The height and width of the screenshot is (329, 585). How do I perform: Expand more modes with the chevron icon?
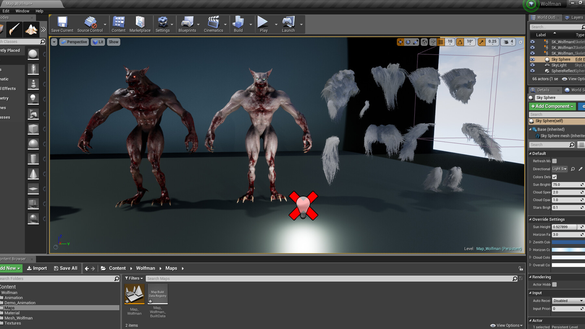(44, 30)
